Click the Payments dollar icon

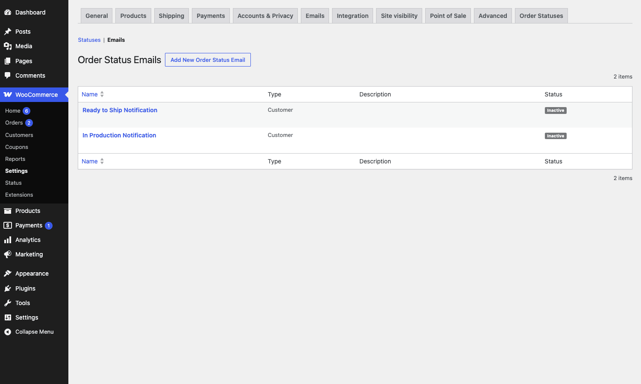click(x=8, y=225)
